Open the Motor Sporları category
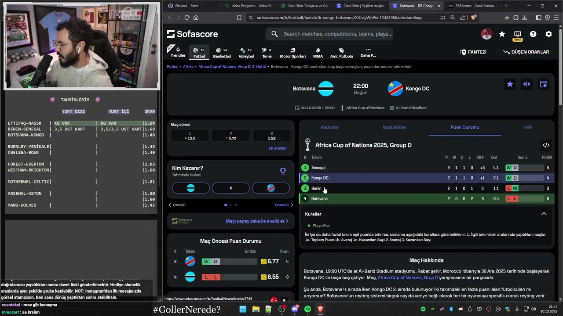This screenshot has height=316, width=563. pyautogui.click(x=292, y=53)
